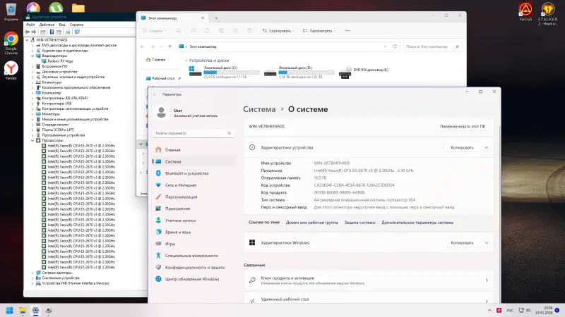The image size is (565, 317).
Task: Select Bluetooth и устройства in Settings sidebar
Action: pyautogui.click(x=186, y=173)
